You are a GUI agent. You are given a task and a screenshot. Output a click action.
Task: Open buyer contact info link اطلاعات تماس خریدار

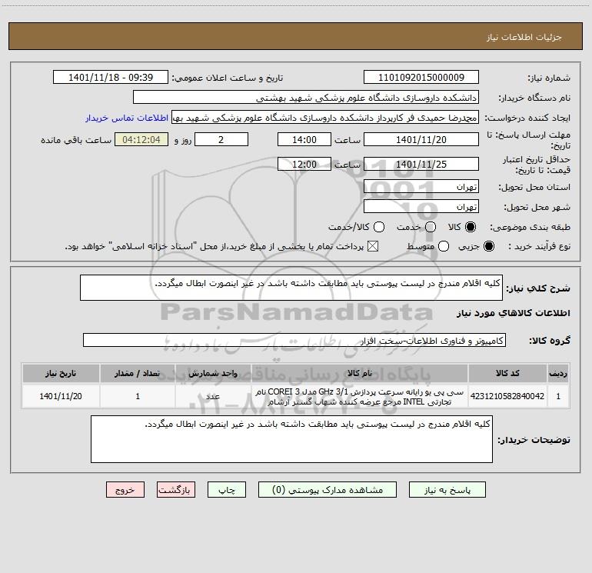point(127,118)
